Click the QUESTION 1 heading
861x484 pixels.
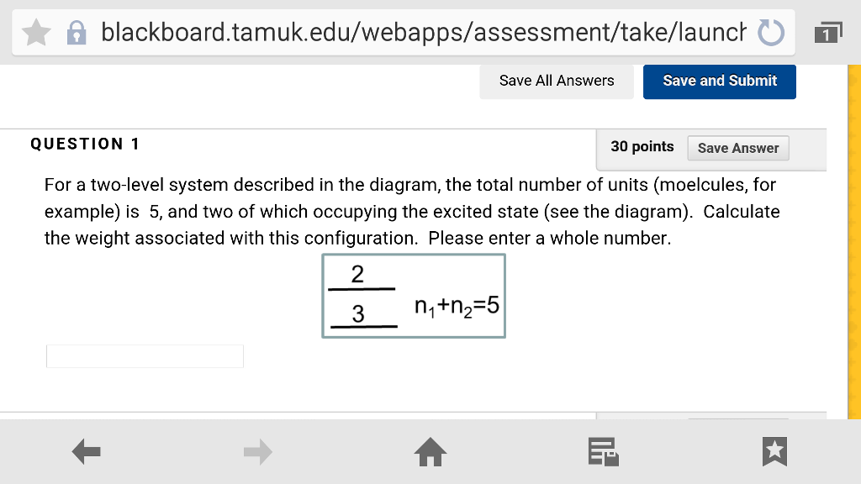(85, 144)
